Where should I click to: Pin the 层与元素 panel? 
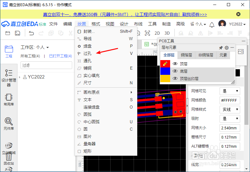tap(221, 48)
